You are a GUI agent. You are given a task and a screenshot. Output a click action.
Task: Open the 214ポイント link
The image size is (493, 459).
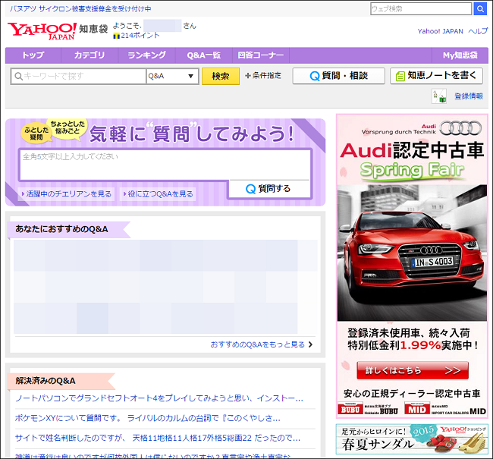click(x=140, y=36)
